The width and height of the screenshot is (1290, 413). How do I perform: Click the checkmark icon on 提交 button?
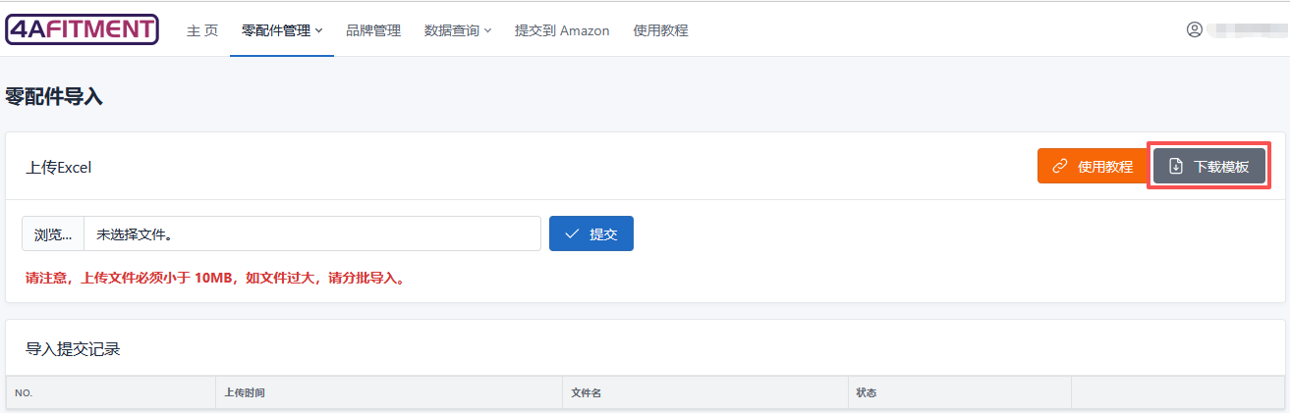tap(572, 234)
